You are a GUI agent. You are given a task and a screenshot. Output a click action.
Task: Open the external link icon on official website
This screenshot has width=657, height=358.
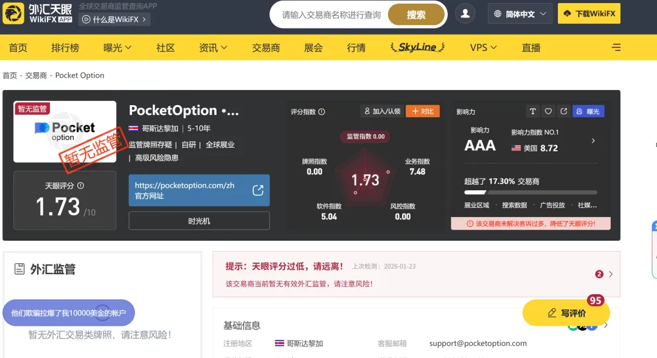coord(258,190)
